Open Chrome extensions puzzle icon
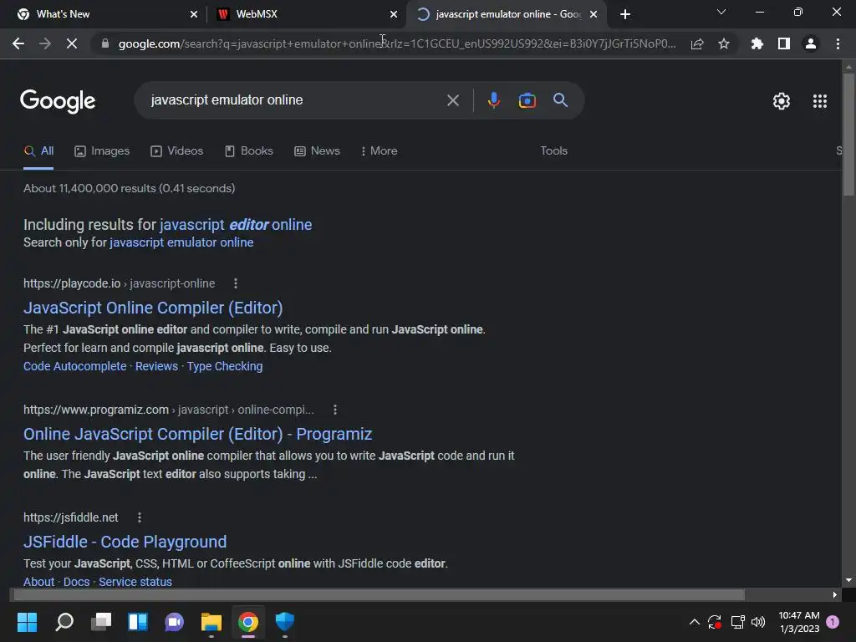856x642 pixels. [x=757, y=43]
